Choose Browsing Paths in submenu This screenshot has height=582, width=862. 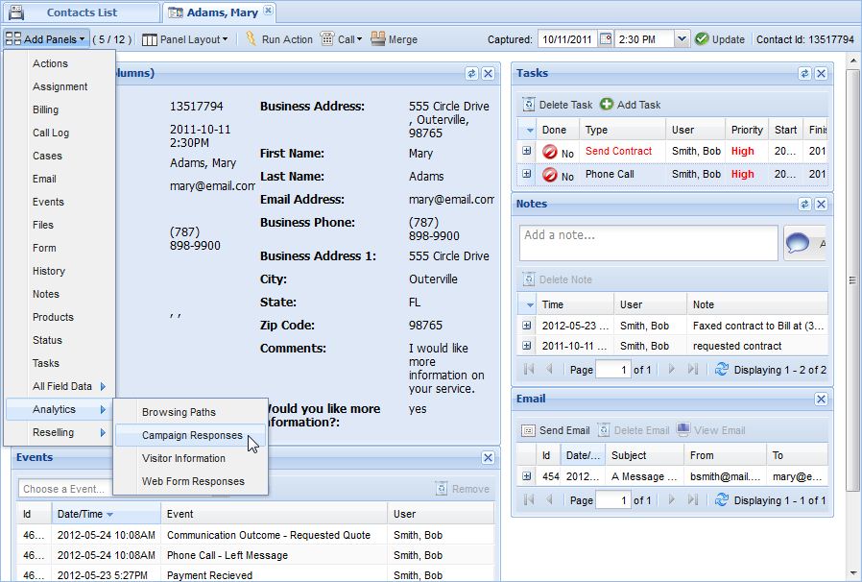191,412
